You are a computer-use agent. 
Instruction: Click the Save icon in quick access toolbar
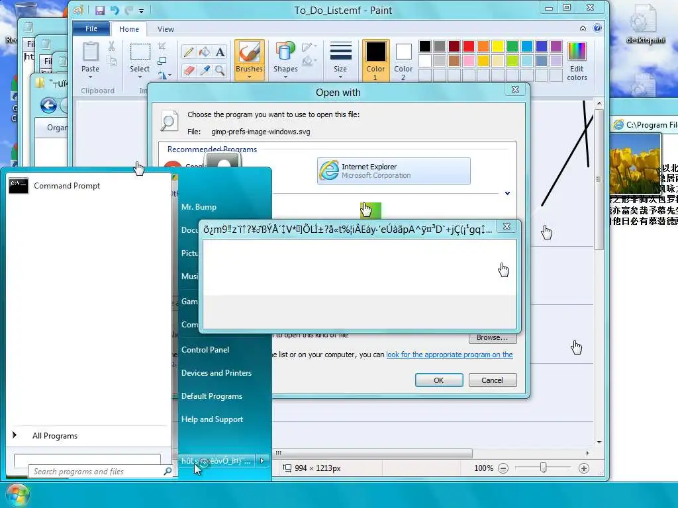tap(100, 11)
